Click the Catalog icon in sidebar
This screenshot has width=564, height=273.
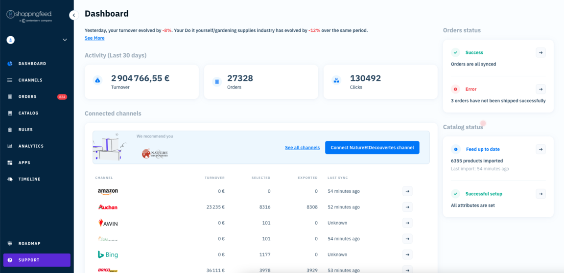(x=10, y=113)
